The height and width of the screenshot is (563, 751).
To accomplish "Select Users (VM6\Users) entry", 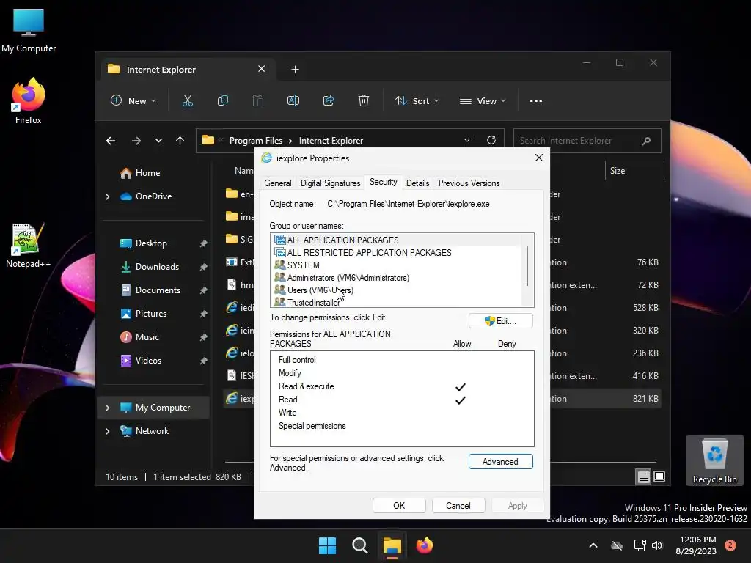I will click(396, 290).
